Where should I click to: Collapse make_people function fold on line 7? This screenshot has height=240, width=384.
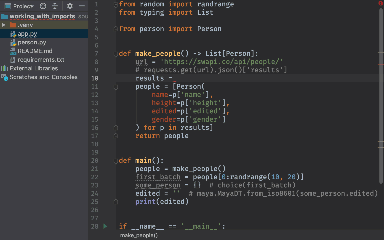point(116,54)
